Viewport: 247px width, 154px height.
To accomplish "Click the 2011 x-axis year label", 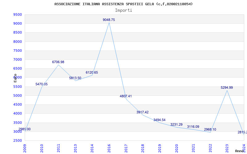I will tap(58, 148).
